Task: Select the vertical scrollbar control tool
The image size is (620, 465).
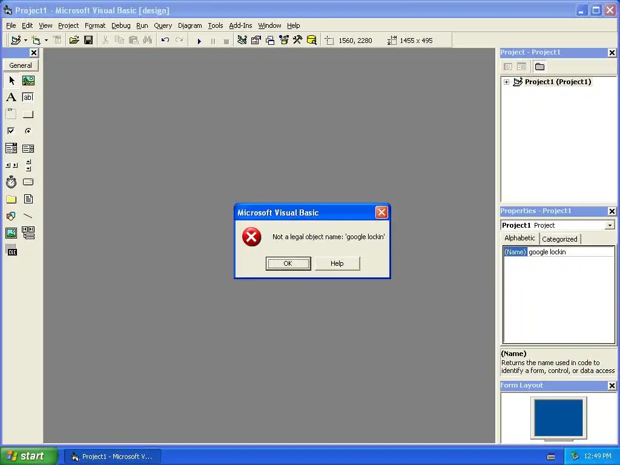Action: coord(28,165)
